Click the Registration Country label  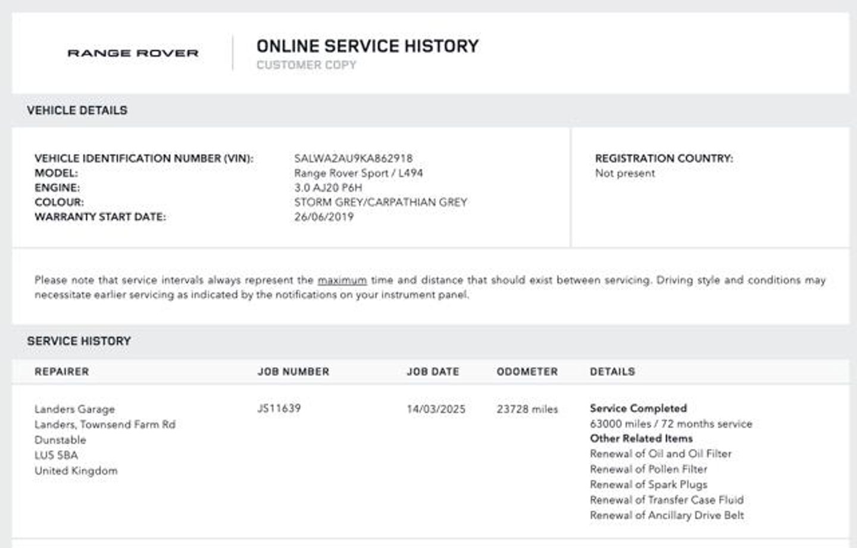pyautogui.click(x=664, y=158)
